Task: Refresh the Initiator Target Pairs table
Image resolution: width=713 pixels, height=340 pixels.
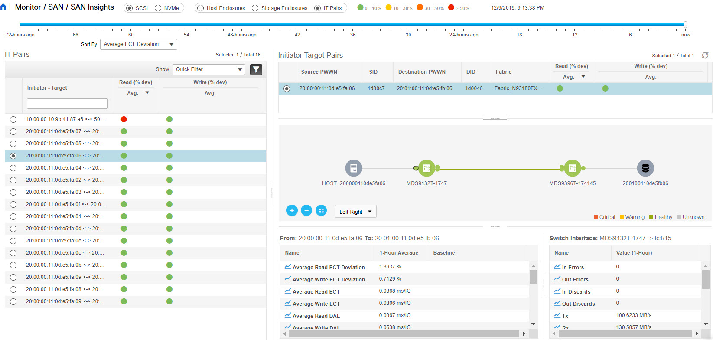Action: click(705, 56)
